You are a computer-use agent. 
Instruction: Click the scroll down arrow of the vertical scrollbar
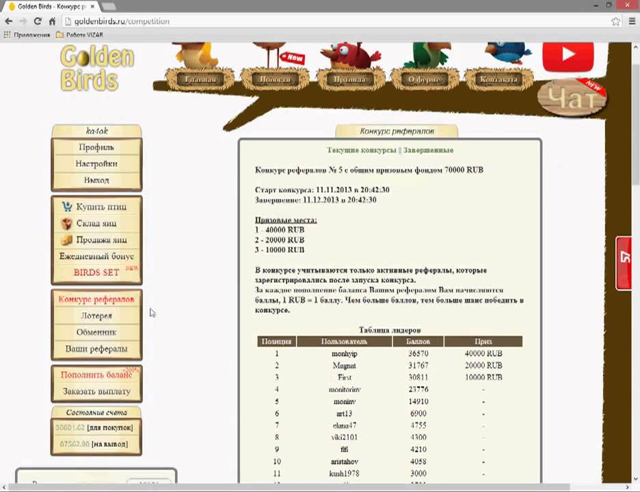coord(635,479)
